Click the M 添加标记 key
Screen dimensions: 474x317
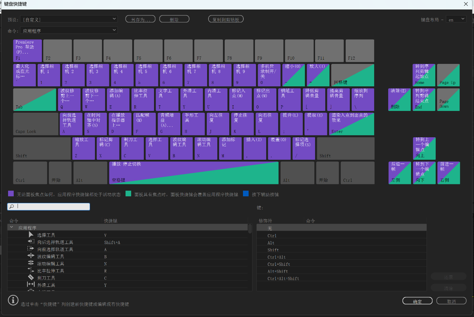click(230, 148)
